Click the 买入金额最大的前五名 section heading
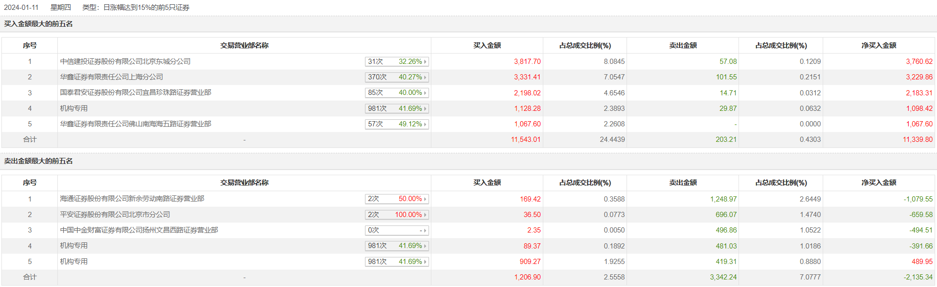Image resolution: width=937 pixels, height=287 pixels. (39, 24)
